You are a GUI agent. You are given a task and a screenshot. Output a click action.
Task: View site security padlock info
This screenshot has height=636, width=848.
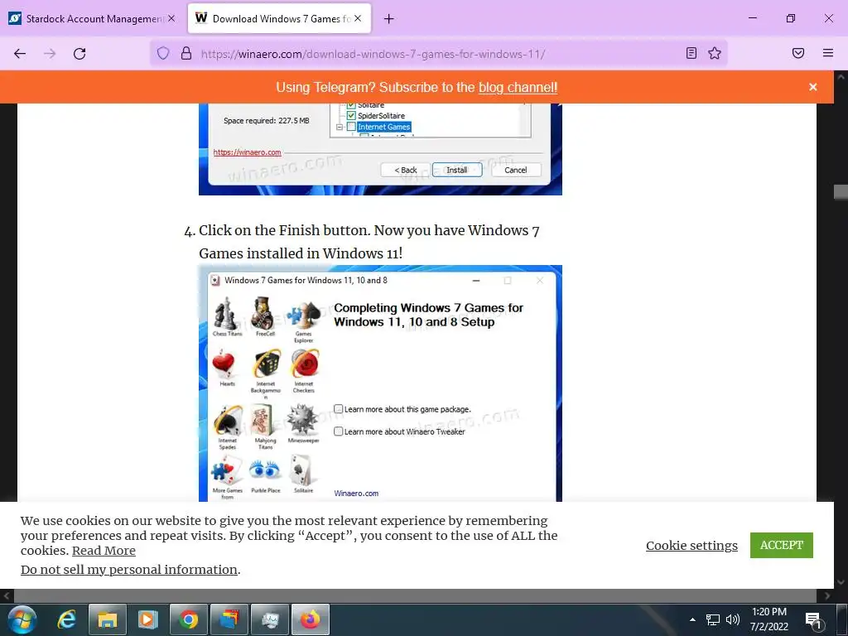(x=186, y=54)
